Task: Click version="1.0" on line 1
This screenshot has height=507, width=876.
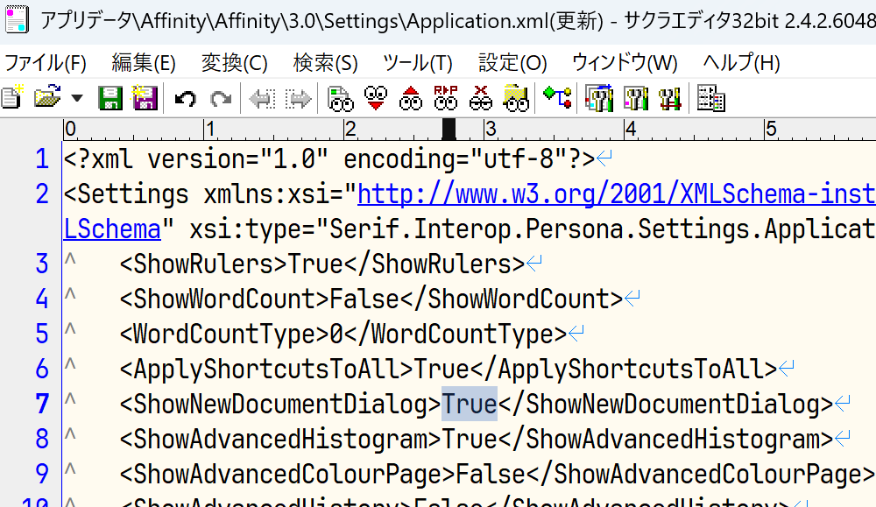Action: [x=238, y=159]
